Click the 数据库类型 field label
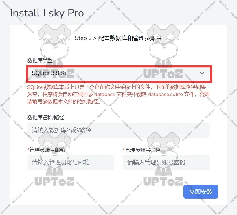Screen dimensions: 237x215 [40, 60]
